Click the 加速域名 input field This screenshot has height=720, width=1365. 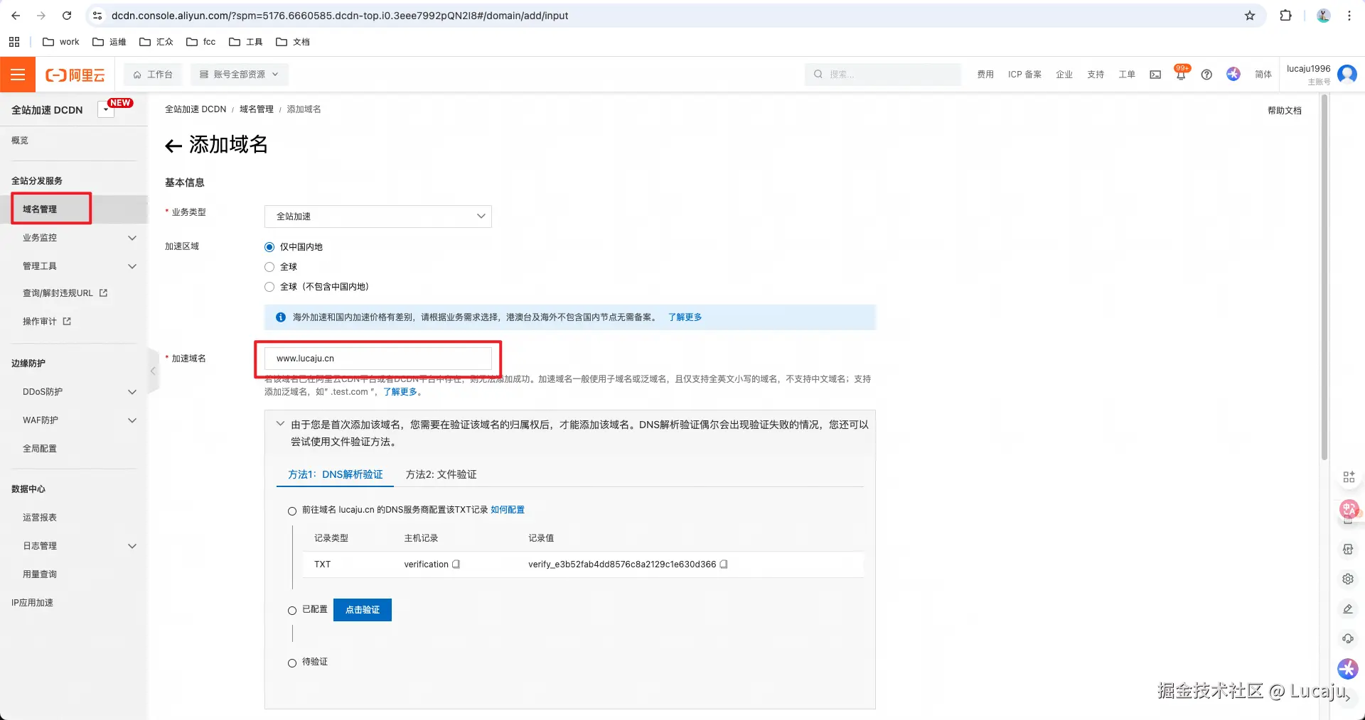coord(377,359)
